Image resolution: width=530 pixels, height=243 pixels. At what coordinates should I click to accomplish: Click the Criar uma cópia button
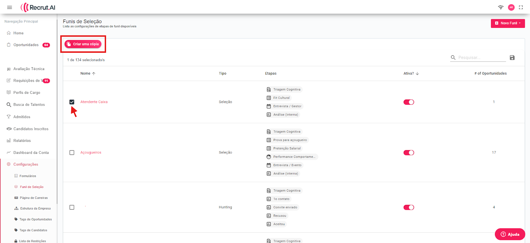[83, 44]
